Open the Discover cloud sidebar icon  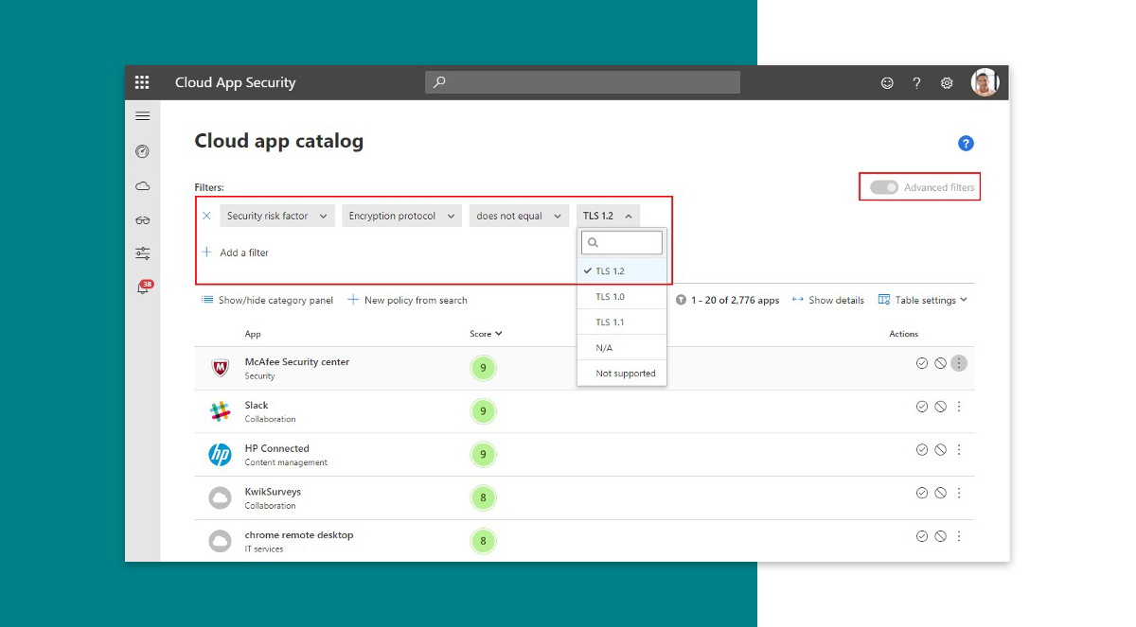point(143,185)
